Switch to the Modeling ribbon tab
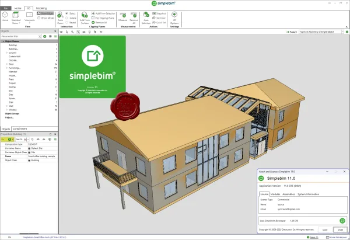The height and width of the screenshot is (240, 350). click(x=41, y=8)
